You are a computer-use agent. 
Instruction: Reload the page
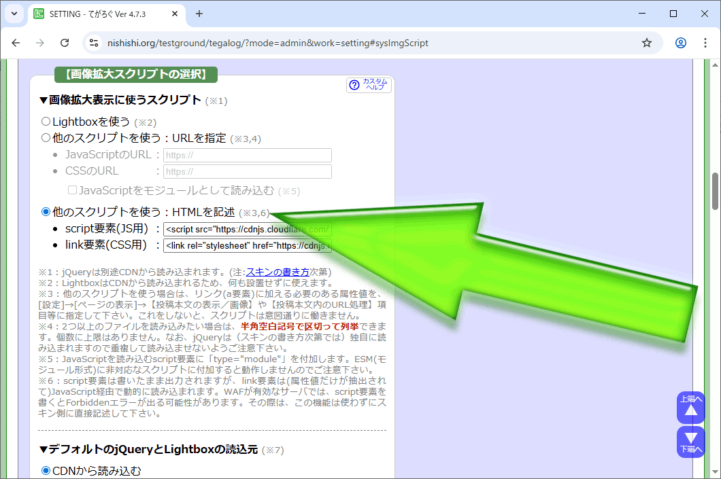[x=65, y=43]
